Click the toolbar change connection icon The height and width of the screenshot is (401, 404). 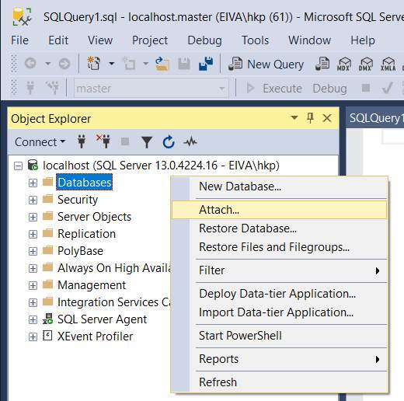tap(53, 88)
